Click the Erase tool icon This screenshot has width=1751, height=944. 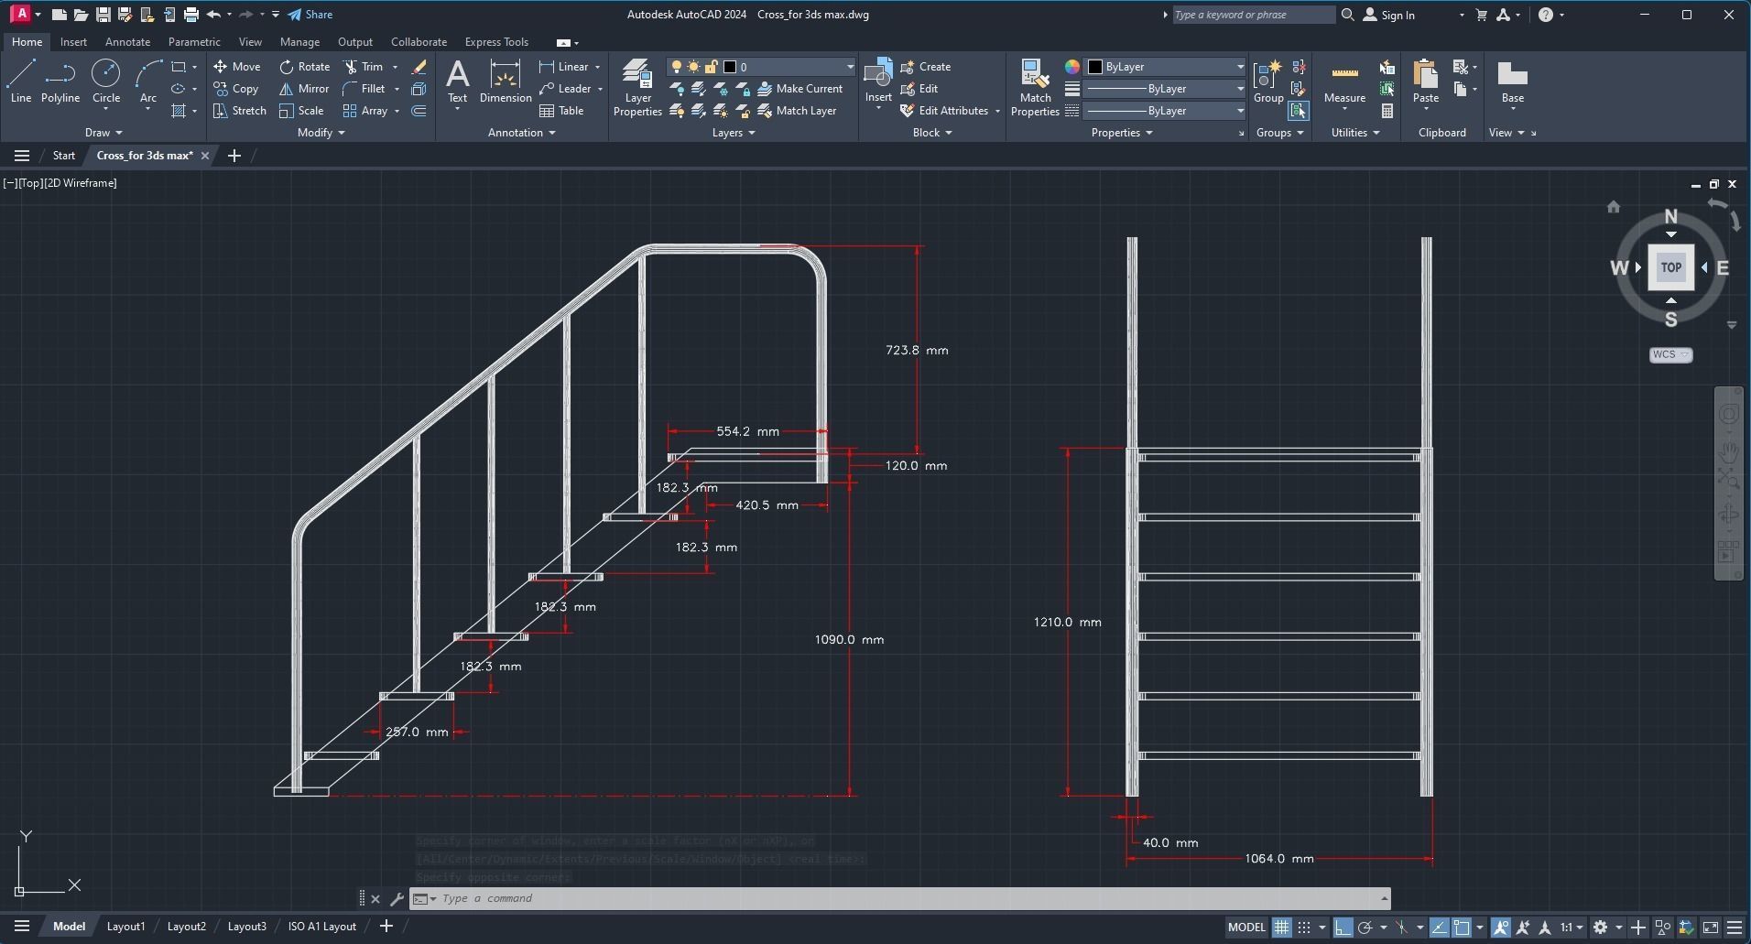[419, 67]
